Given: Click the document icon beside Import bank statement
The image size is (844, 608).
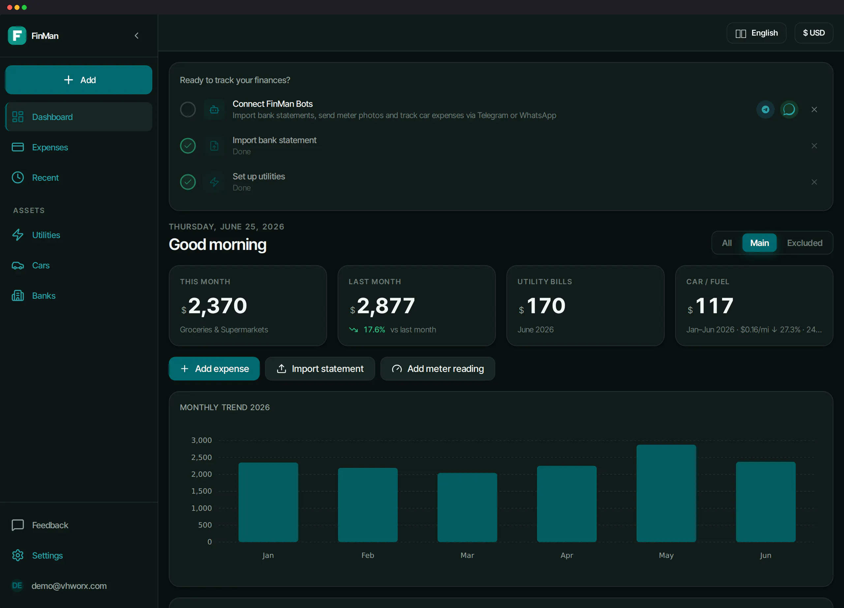Looking at the screenshot, I should (x=214, y=146).
